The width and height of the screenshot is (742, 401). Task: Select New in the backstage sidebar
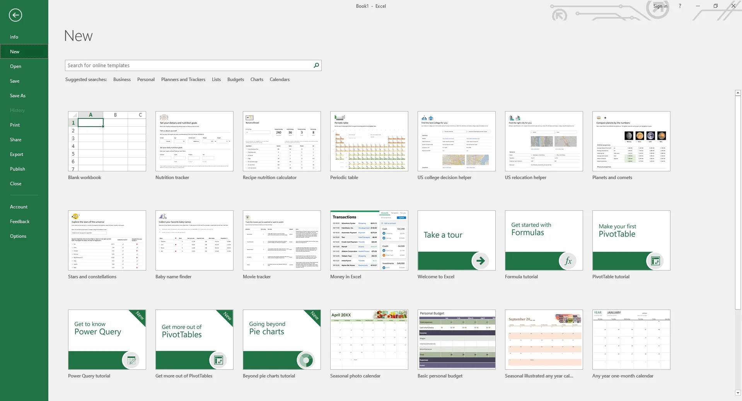pyautogui.click(x=24, y=52)
